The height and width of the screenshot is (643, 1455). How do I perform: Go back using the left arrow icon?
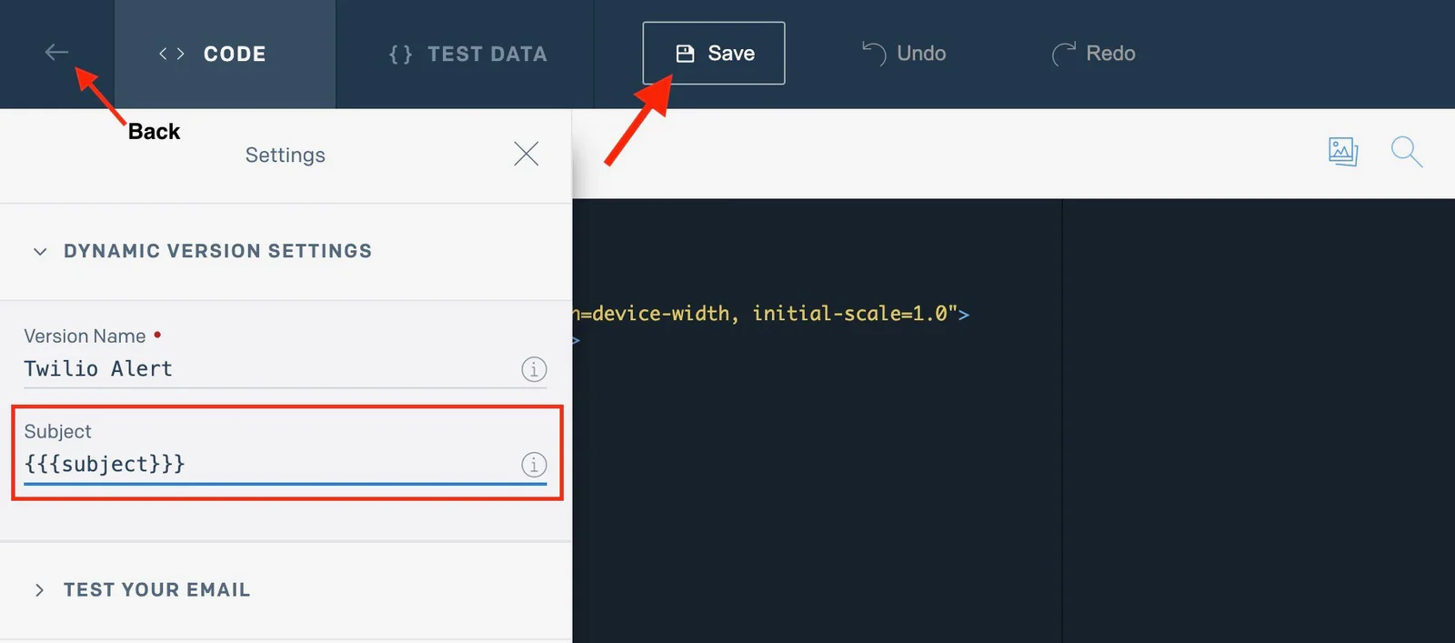click(56, 53)
